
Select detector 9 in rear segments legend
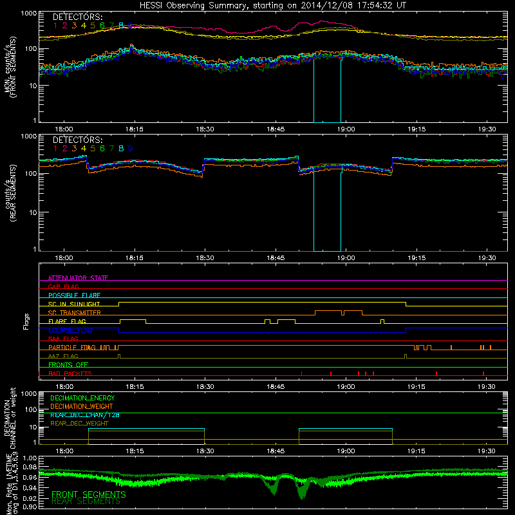pos(131,149)
